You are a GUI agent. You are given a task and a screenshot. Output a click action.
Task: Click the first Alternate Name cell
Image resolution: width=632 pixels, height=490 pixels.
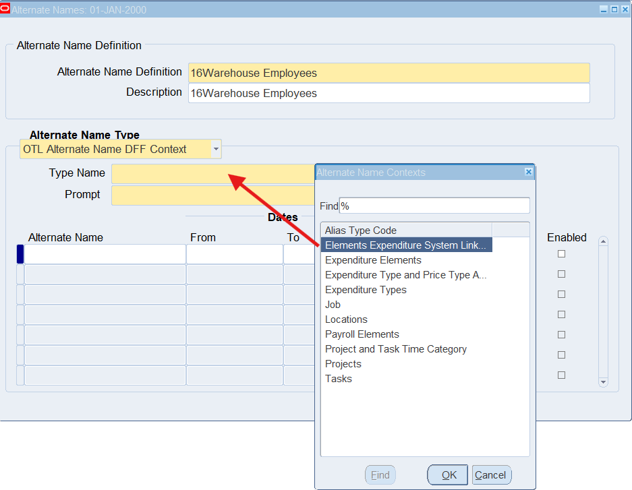tap(105, 254)
